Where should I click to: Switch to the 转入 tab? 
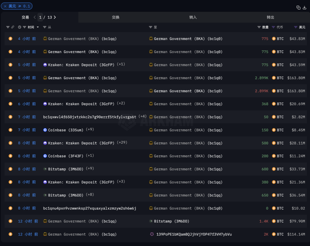pyautogui.click(x=193, y=17)
